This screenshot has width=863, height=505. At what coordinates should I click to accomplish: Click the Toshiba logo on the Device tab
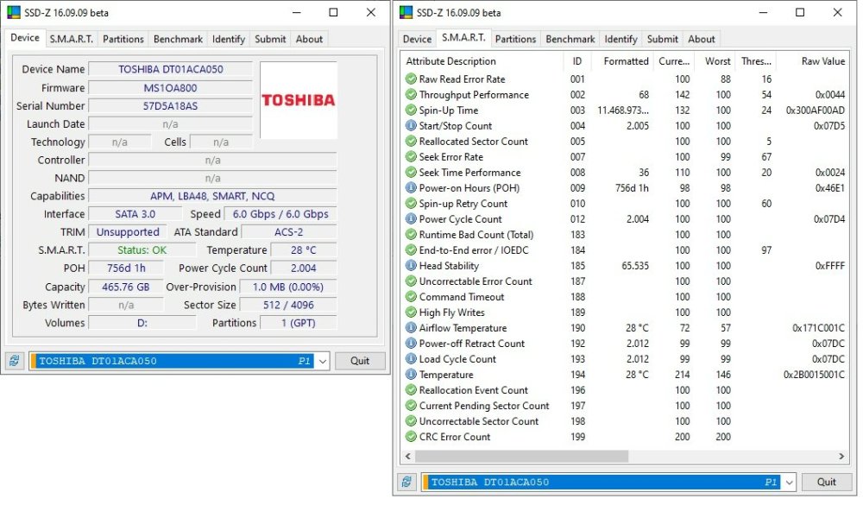click(298, 100)
